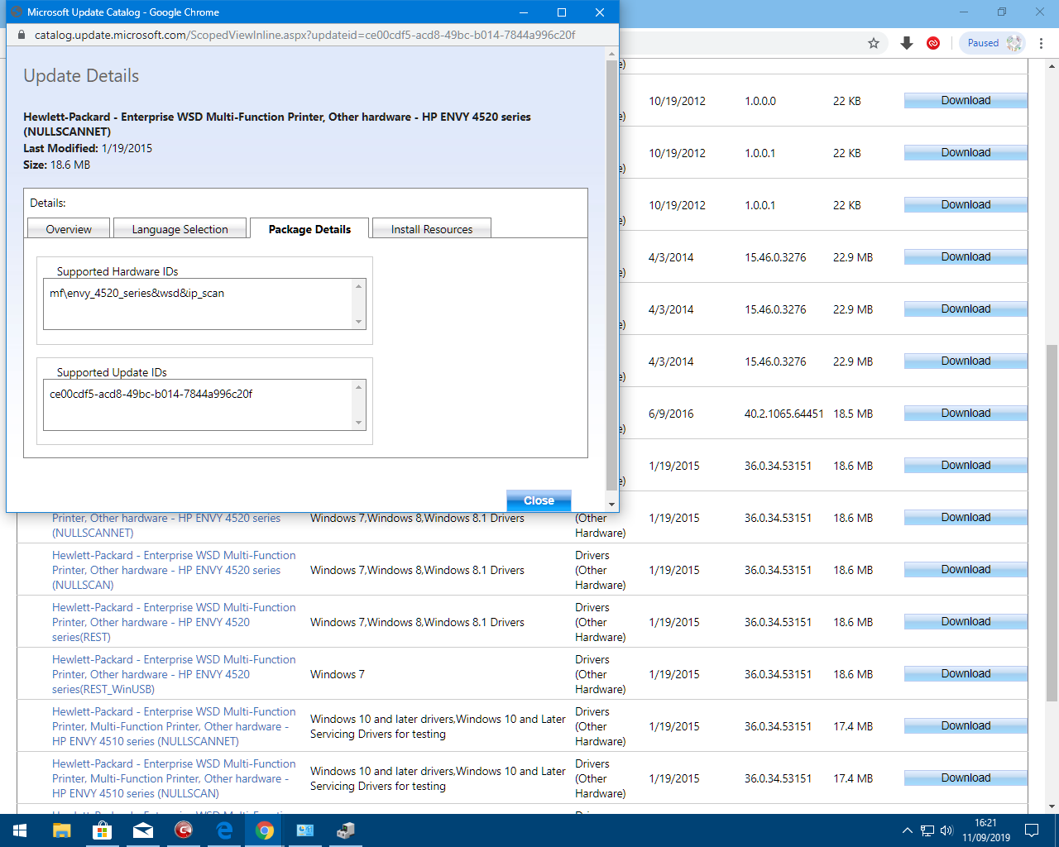This screenshot has height=847, width=1059.
Task: Launch Microsoft Edge from the taskbar
Action: click(224, 830)
